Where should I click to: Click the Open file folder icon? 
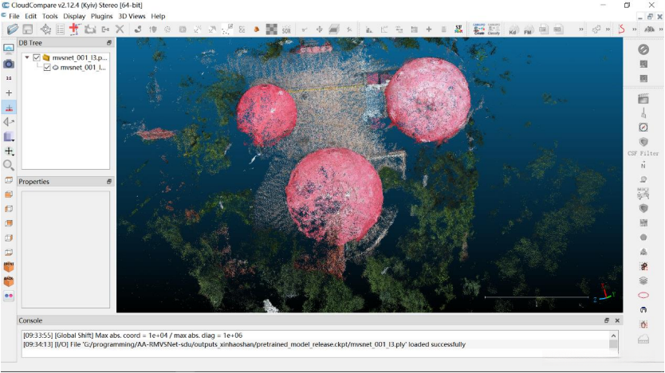[x=13, y=29]
